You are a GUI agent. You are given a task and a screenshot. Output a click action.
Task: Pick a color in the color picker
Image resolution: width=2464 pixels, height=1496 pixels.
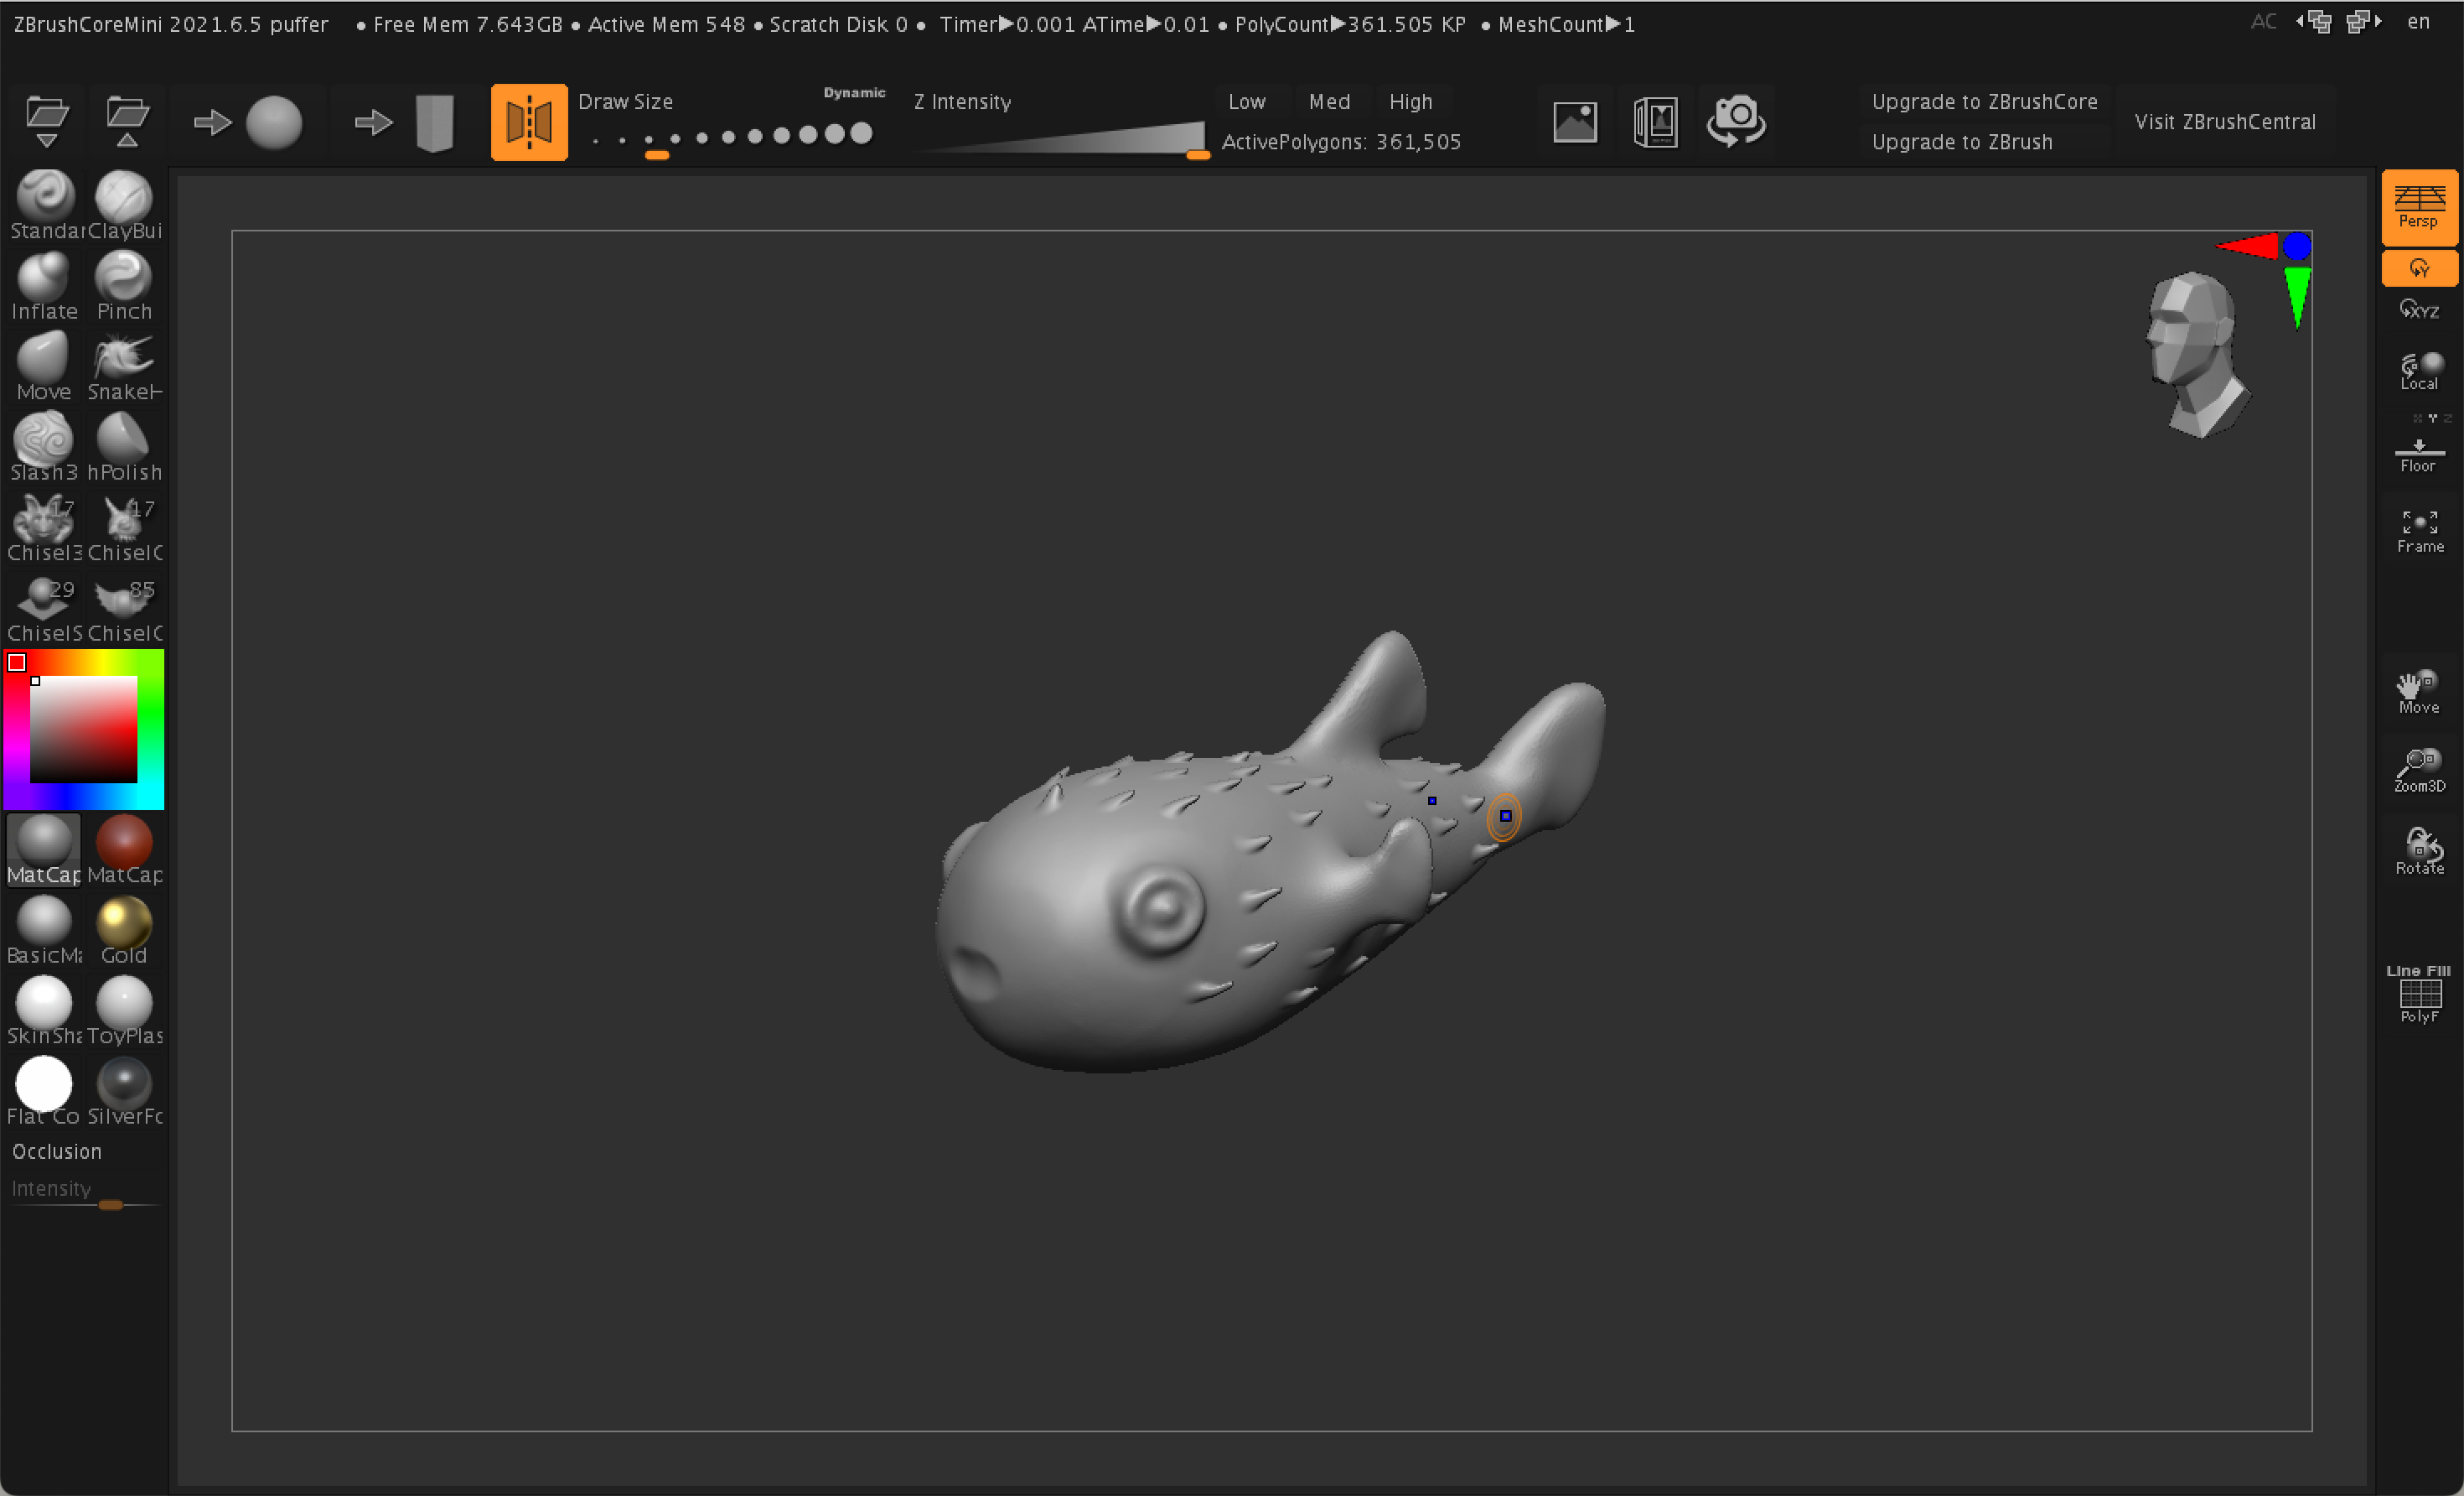click(x=83, y=730)
